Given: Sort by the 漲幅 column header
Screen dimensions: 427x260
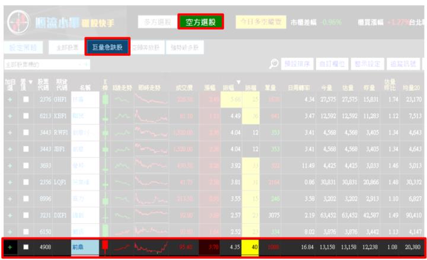Looking at the screenshot, I should 210,88.
